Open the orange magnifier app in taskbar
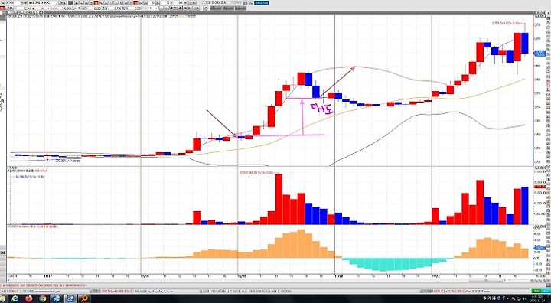551x303 pixels. (84, 298)
